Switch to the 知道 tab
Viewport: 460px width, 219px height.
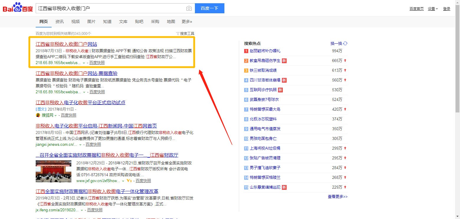point(107,22)
